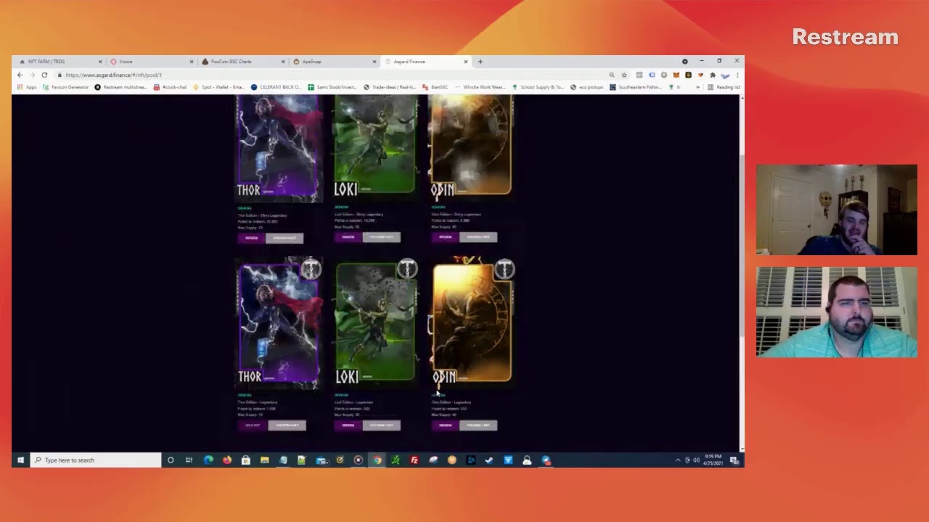Open the Legendary Thor card image

click(x=279, y=323)
